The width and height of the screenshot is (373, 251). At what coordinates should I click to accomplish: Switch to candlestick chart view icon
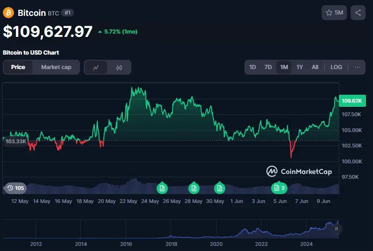119,68
